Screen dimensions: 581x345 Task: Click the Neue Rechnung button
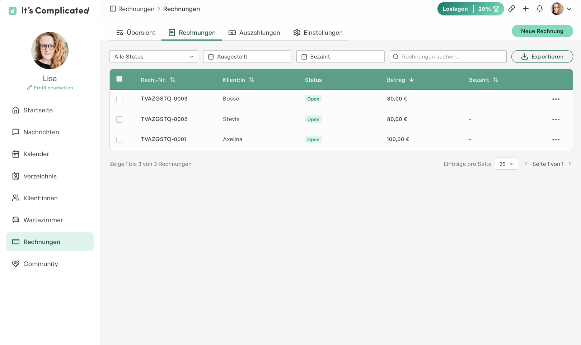[542, 31]
